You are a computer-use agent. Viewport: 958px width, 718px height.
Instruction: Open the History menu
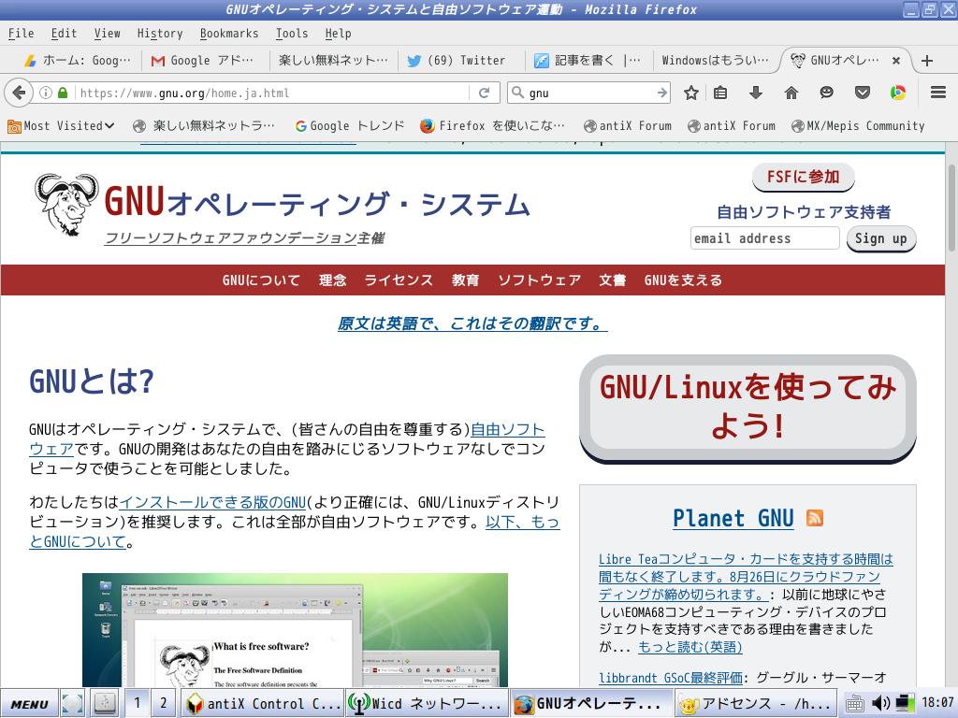pos(159,34)
